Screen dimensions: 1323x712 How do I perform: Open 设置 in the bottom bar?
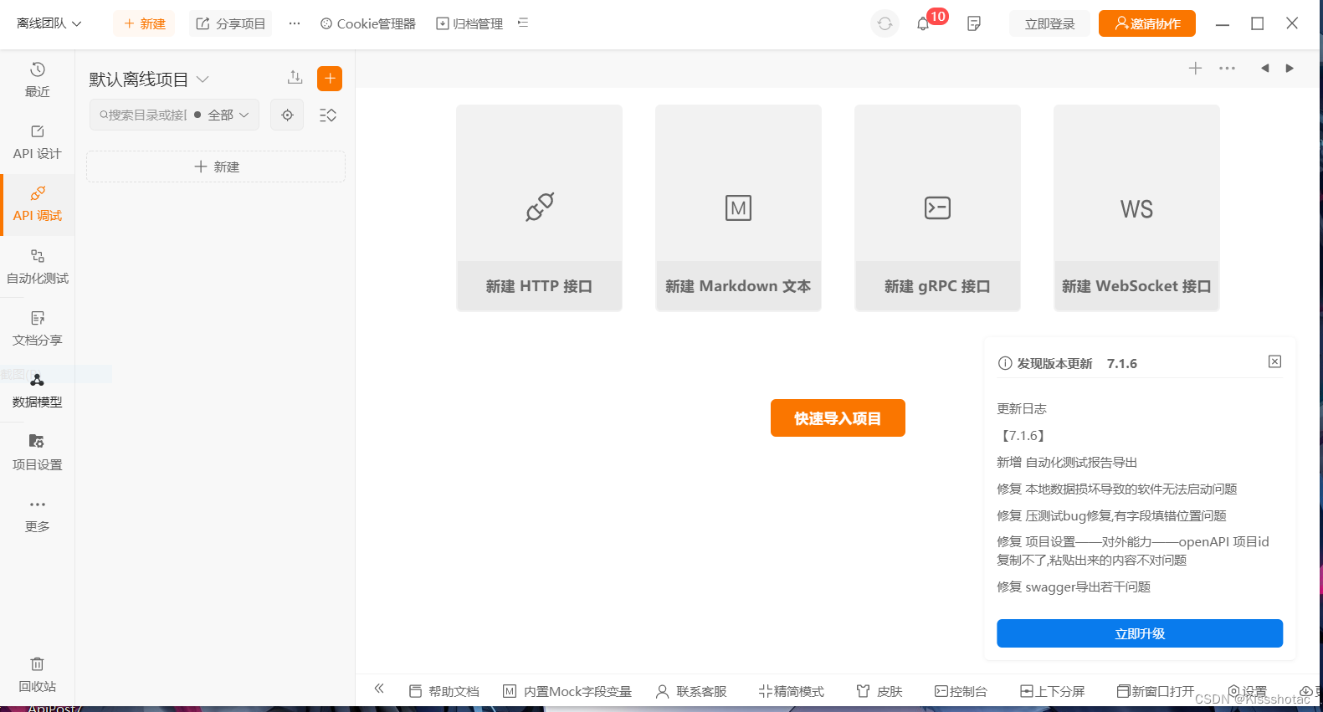pyautogui.click(x=1247, y=691)
